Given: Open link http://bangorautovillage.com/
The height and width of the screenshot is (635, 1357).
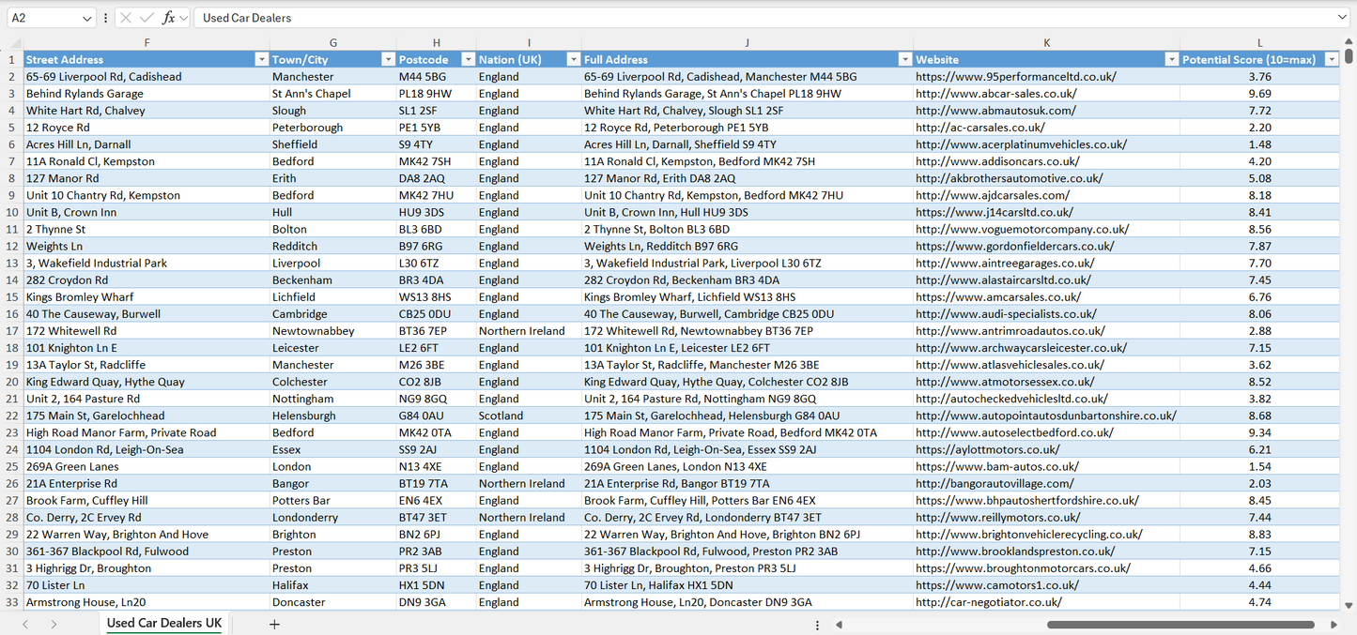Looking at the screenshot, I should click(995, 484).
